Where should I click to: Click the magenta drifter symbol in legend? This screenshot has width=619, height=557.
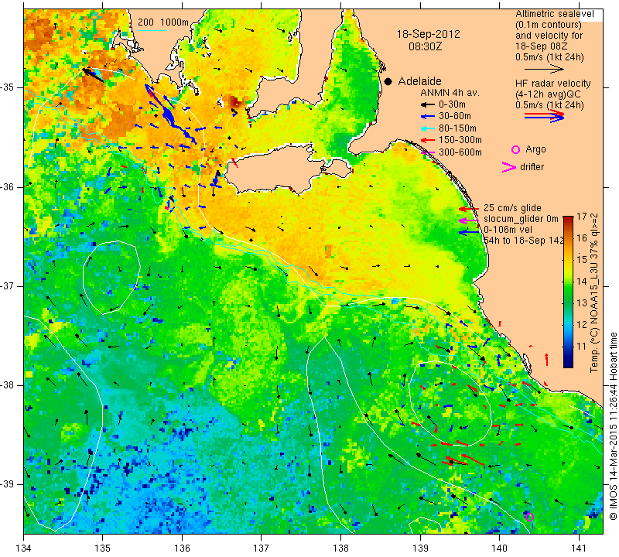(509, 167)
